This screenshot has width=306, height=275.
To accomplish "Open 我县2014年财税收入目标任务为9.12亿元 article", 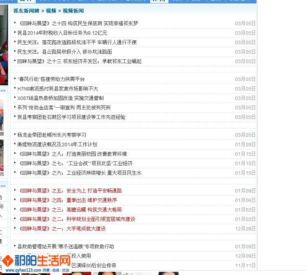I will pos(62,33).
